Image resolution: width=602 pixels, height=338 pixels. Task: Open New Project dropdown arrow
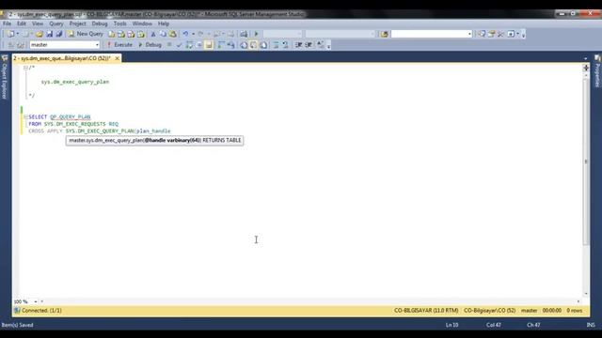point(18,34)
